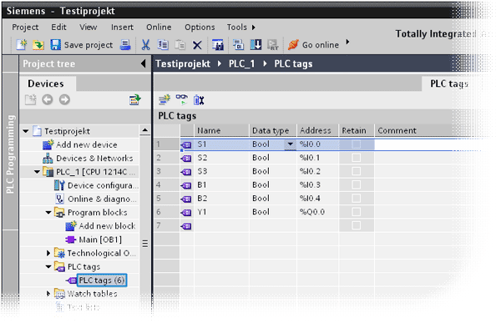Click the Go online button
Image resolution: width=501 pixels, height=323 pixels.
pyautogui.click(x=313, y=45)
